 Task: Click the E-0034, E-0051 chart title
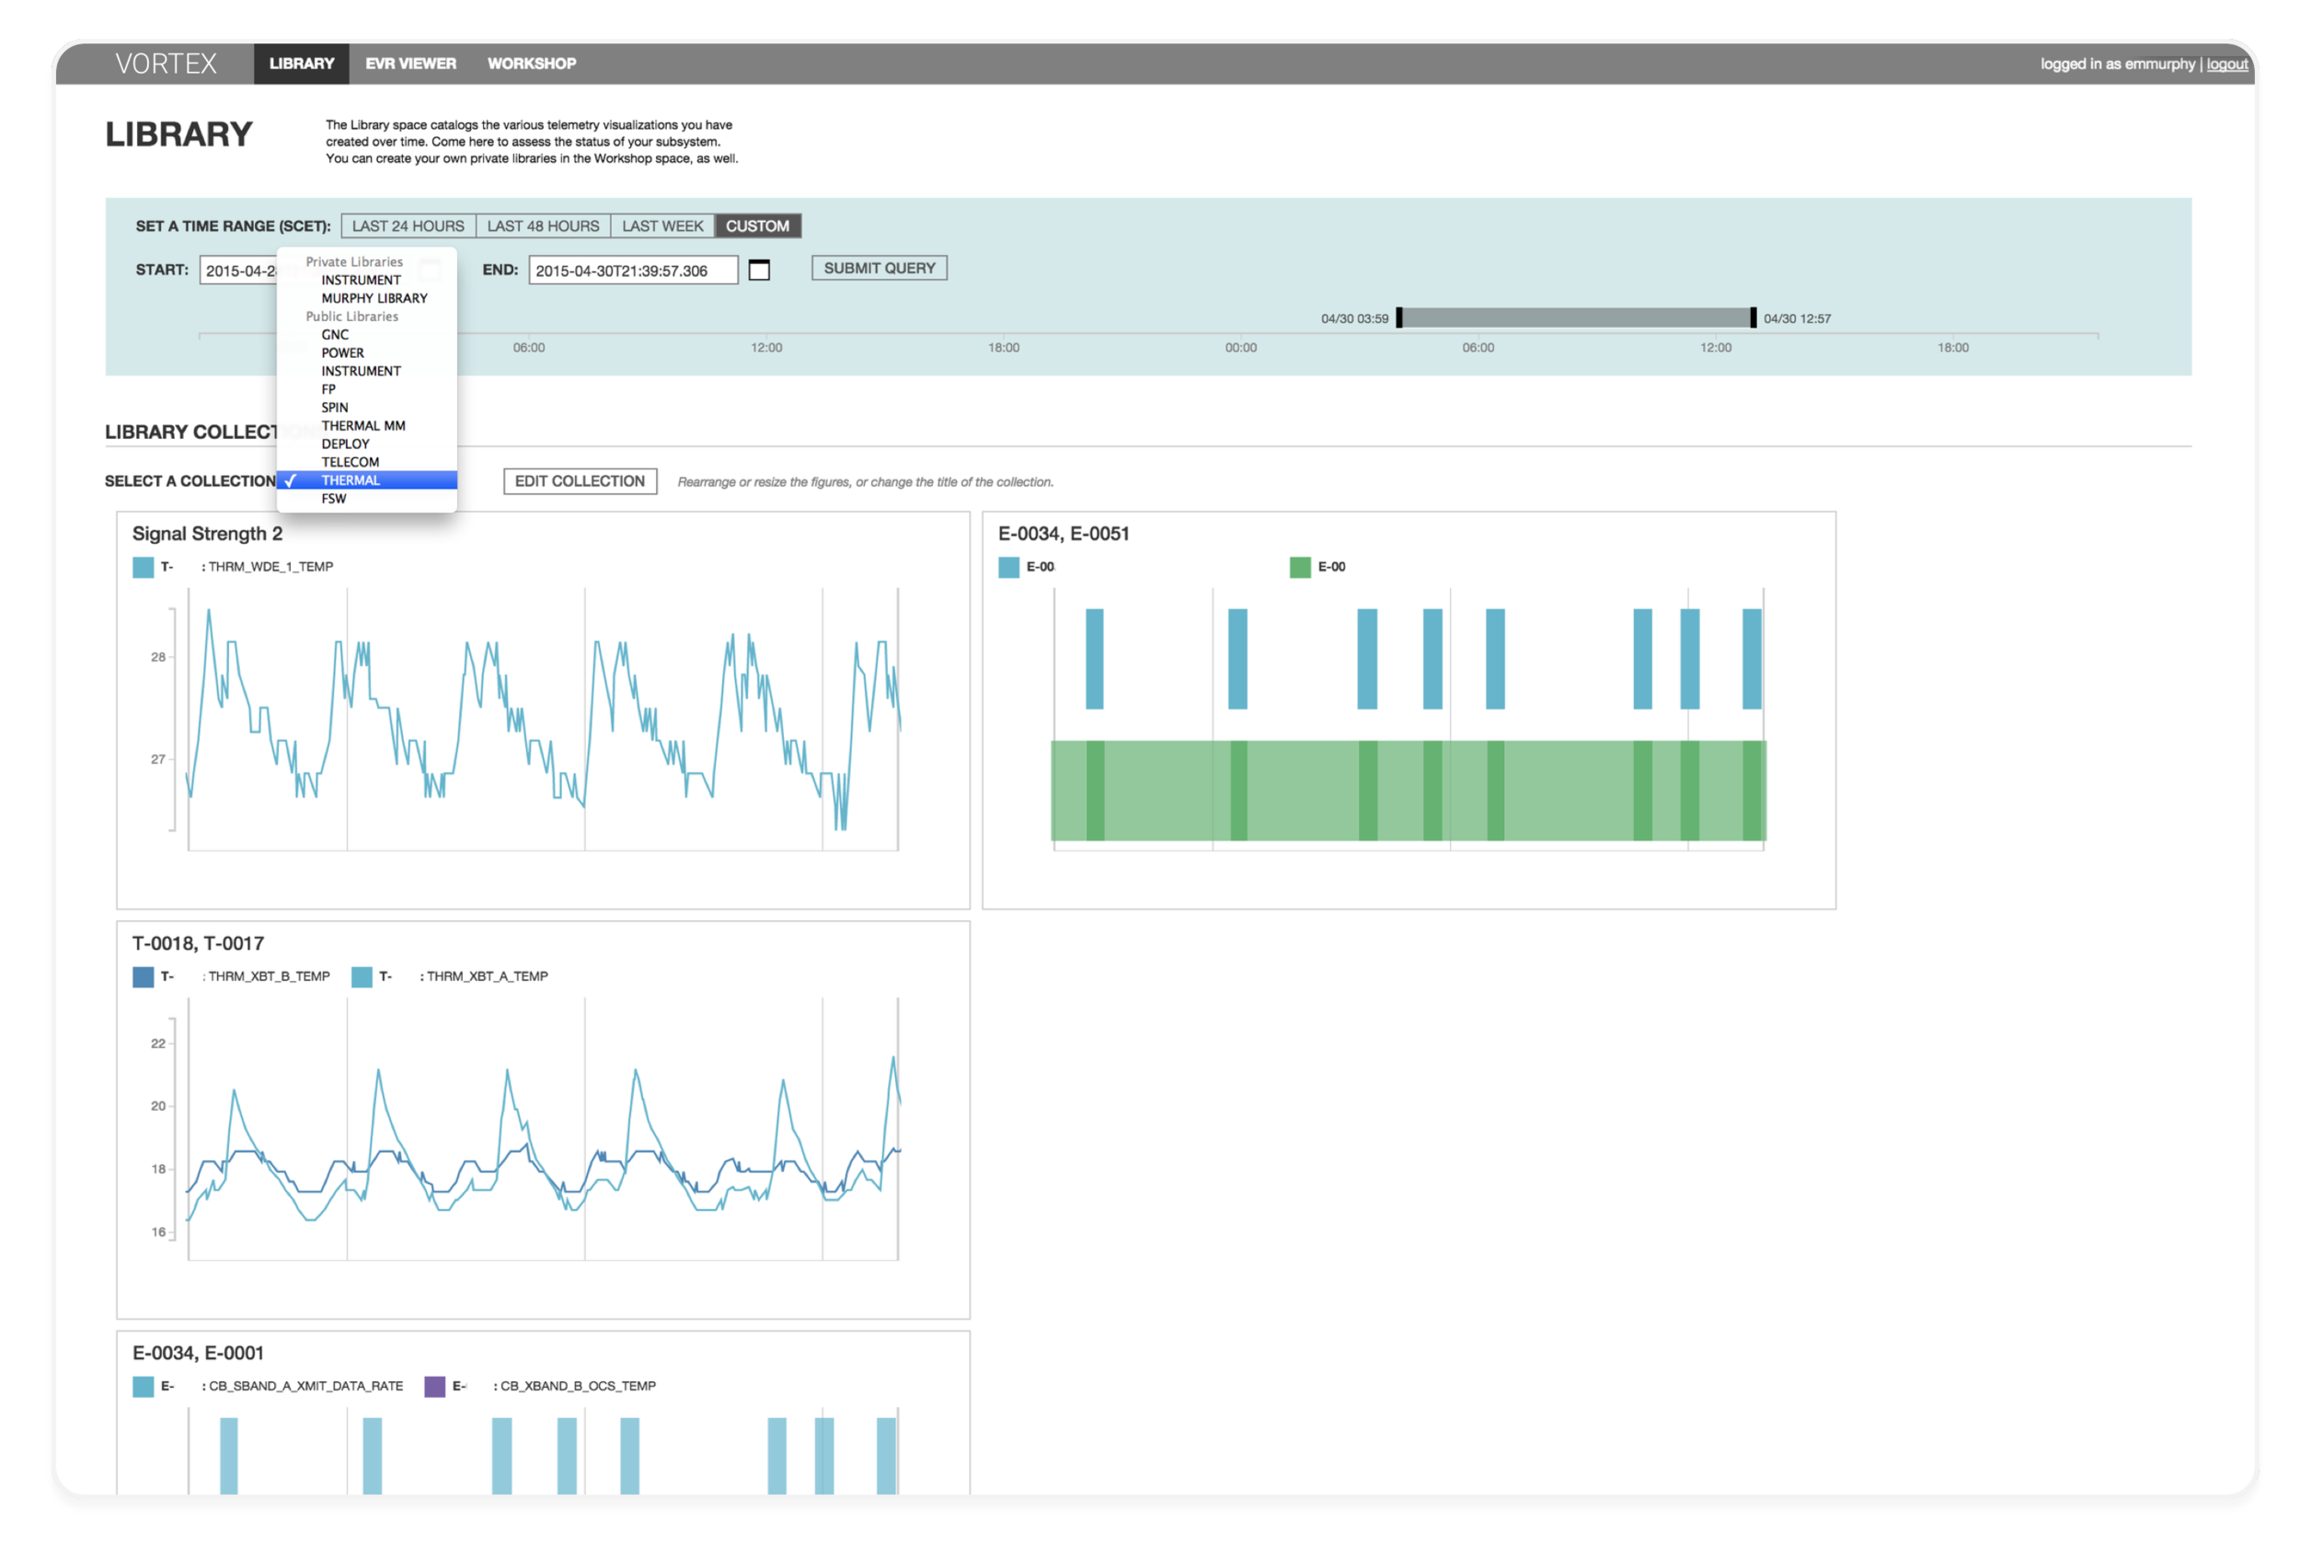1064,534
